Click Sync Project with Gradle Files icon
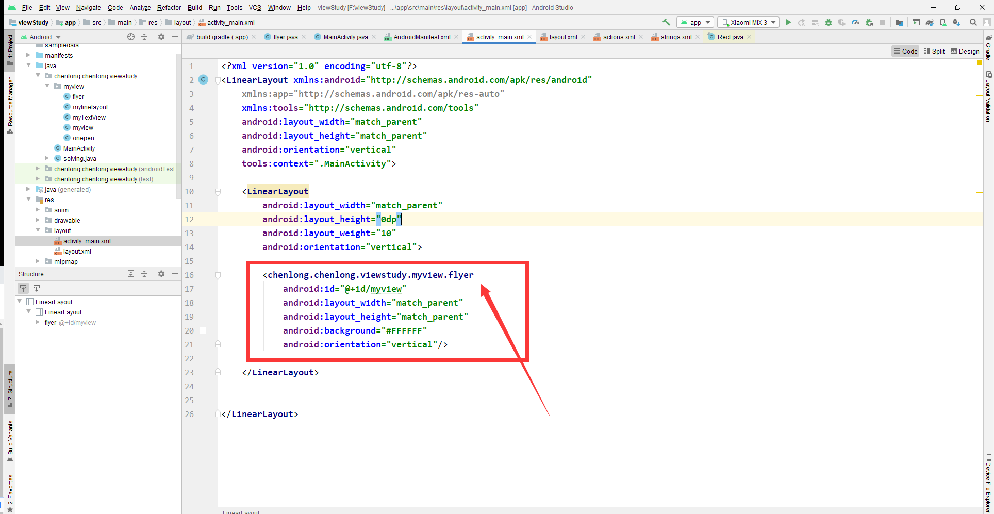This screenshot has width=994, height=514. (930, 22)
